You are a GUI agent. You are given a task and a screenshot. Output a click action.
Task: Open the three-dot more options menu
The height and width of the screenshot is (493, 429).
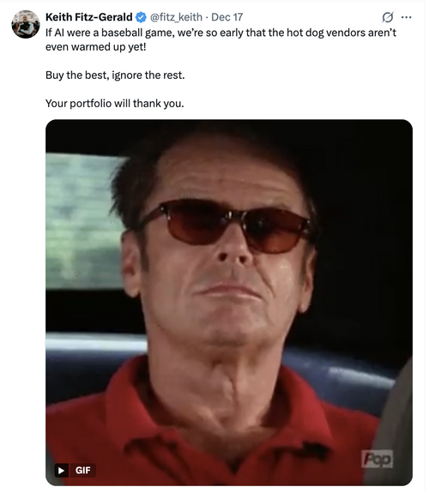pyautogui.click(x=407, y=17)
